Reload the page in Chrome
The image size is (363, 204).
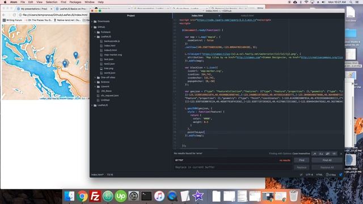[x=14, y=15]
